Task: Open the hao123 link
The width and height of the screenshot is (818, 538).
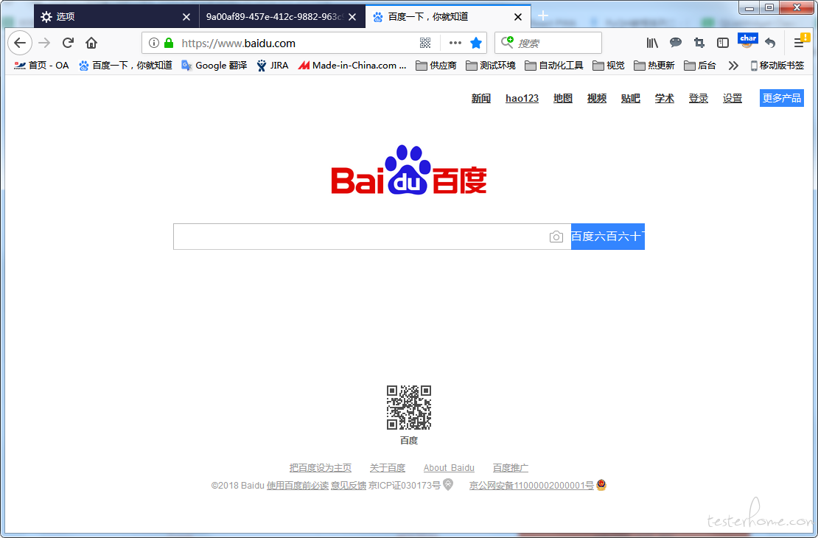Action: pyautogui.click(x=522, y=98)
